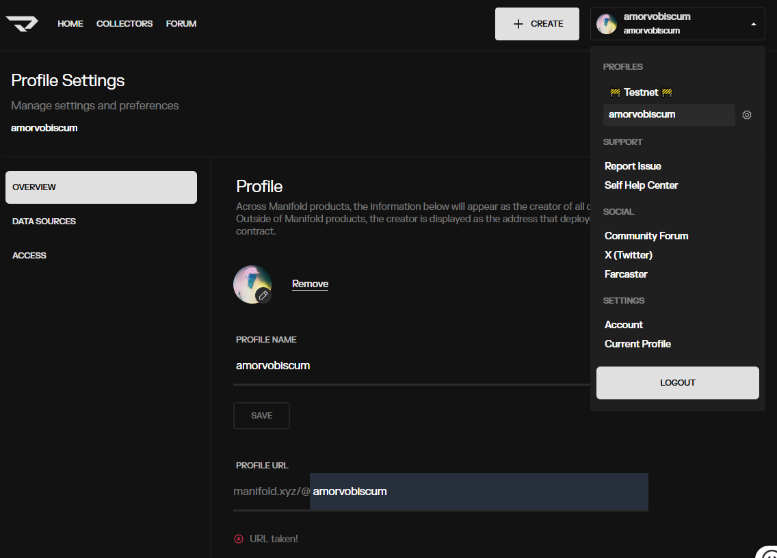777x558 pixels.
Task: Open Report Issue link
Action: pyautogui.click(x=633, y=166)
